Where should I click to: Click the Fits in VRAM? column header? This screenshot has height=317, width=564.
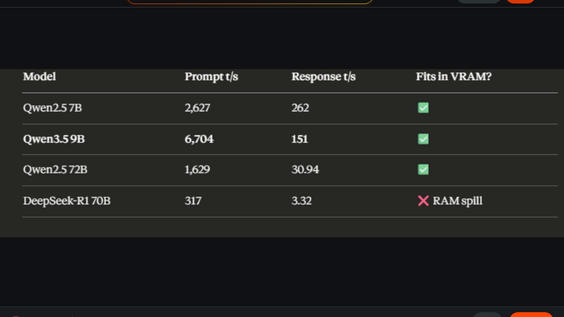tap(454, 77)
